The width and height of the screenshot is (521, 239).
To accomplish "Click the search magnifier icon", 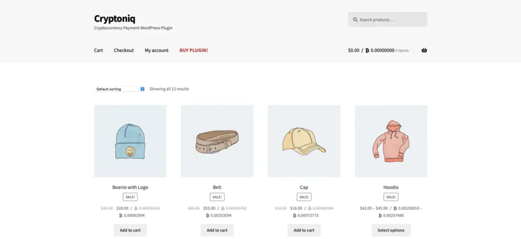I will click(355, 20).
